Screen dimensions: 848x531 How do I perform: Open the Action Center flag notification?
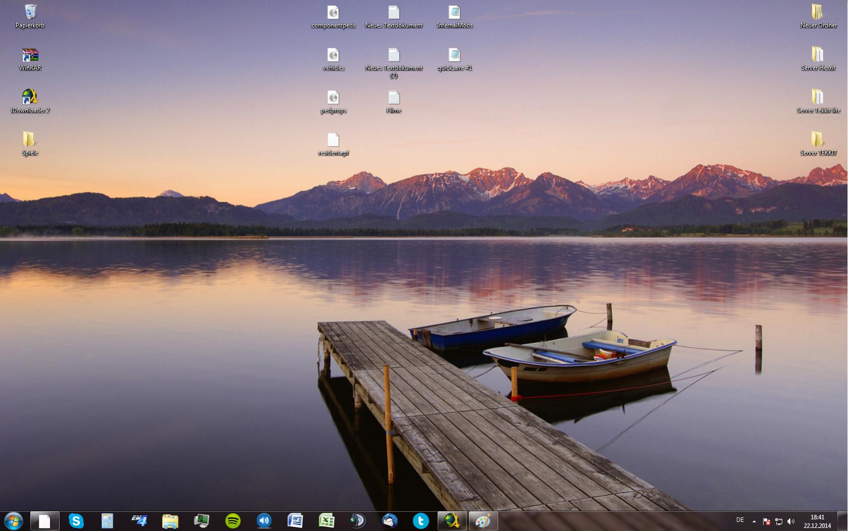(767, 521)
